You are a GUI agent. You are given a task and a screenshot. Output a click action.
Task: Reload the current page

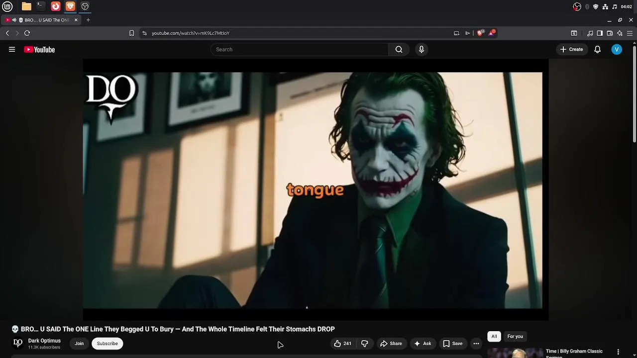click(27, 33)
